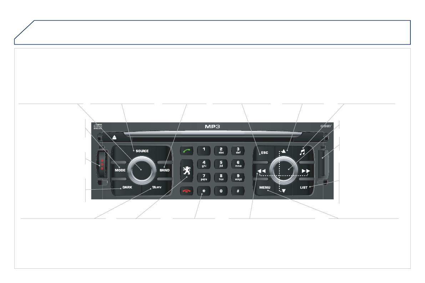Click the MODE button
This screenshot has height=283, width=425.
point(120,170)
